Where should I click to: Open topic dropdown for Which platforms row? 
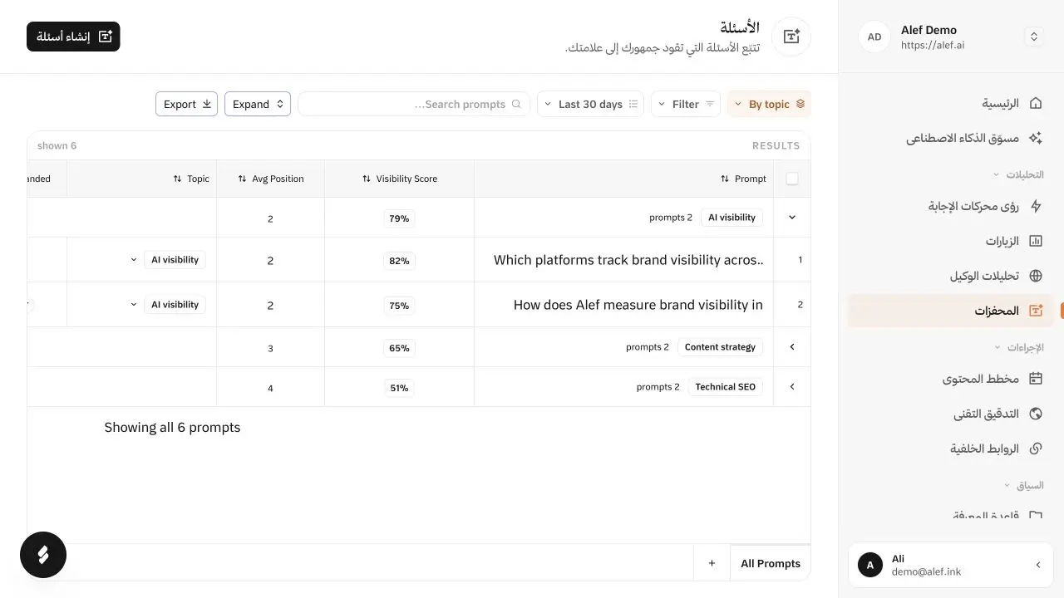(x=134, y=260)
